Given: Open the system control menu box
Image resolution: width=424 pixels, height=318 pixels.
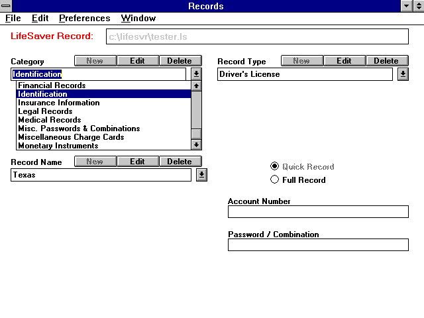Looking at the screenshot, I should (x=6, y=6).
